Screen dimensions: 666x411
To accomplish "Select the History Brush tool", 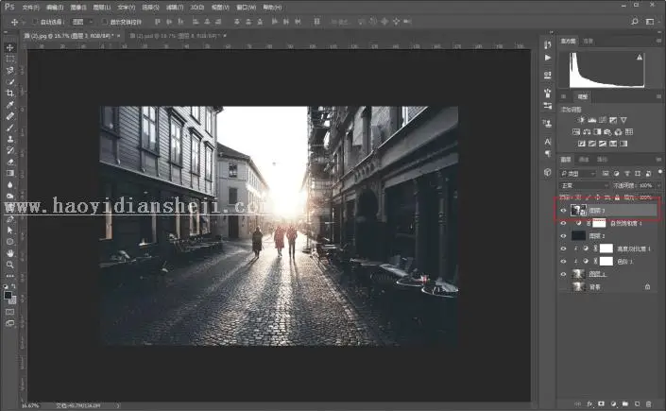I will click(x=9, y=150).
